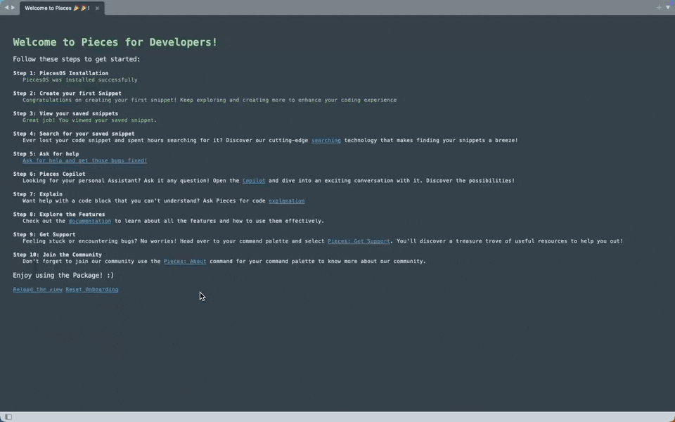Click PiecesOS was installed successfully text
This screenshot has width=675, height=422.
coord(80,80)
